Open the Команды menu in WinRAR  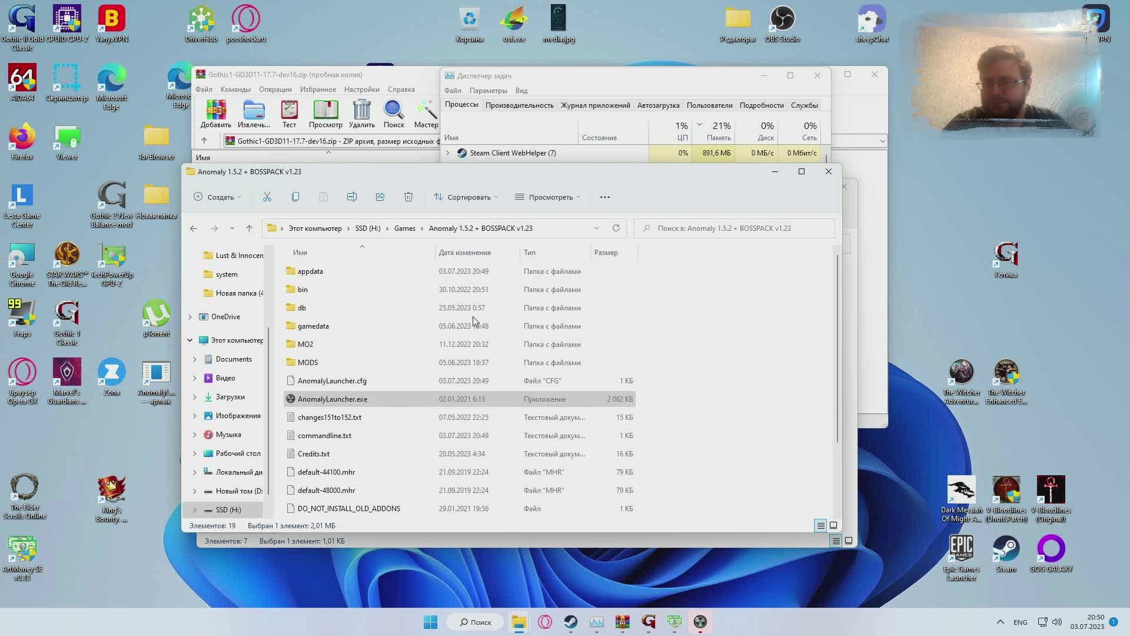[235, 90]
